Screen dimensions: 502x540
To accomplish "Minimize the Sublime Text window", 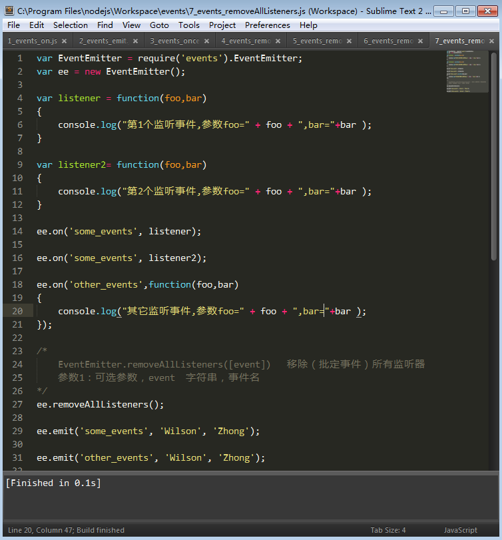I will click(443, 11).
